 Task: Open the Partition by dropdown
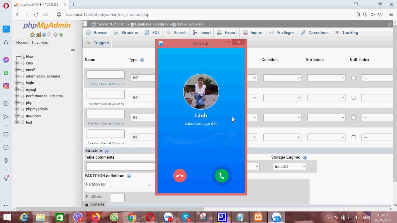[x=131, y=185]
